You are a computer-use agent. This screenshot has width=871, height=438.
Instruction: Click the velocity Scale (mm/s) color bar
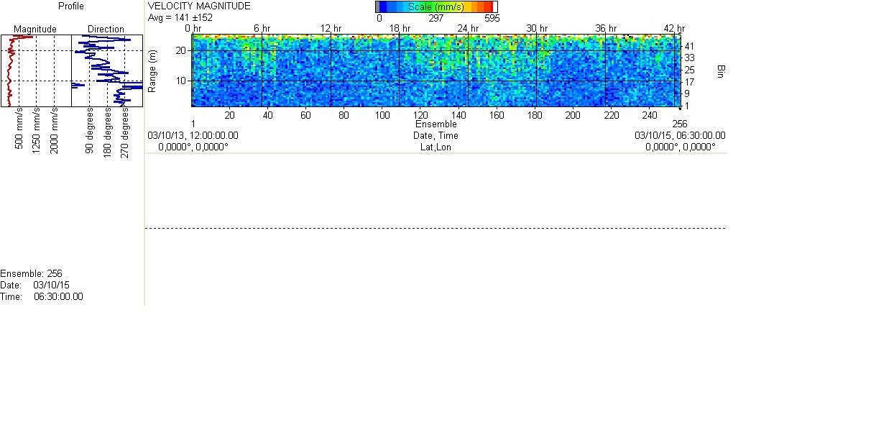click(x=435, y=7)
